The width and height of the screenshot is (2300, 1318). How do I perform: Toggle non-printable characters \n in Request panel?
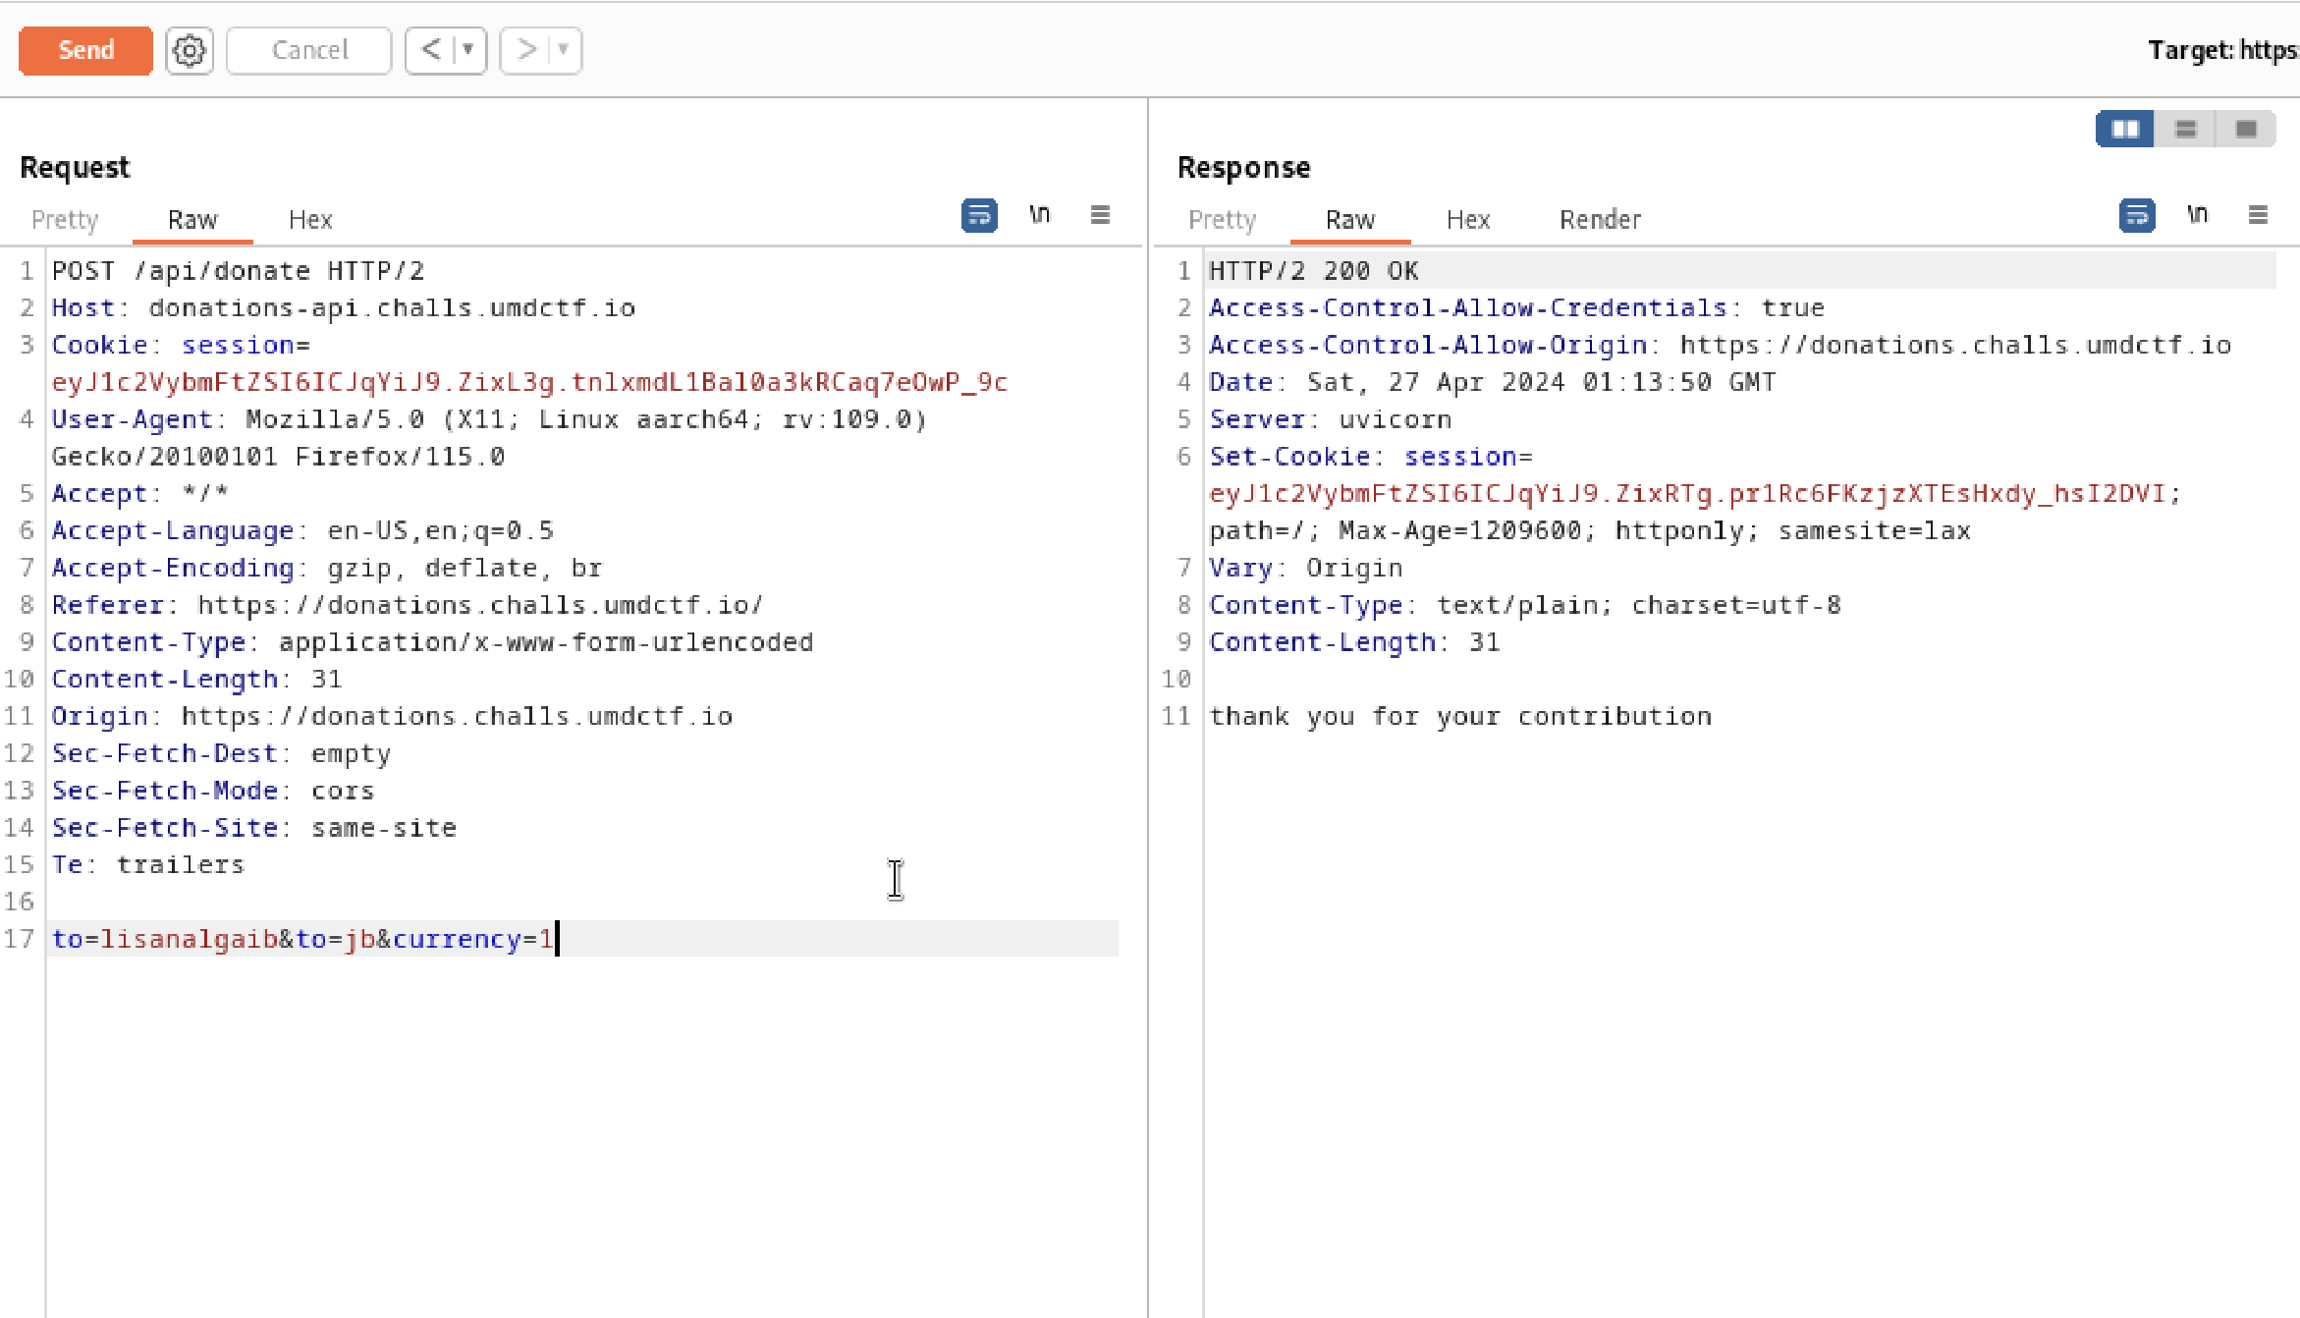pos(1040,214)
